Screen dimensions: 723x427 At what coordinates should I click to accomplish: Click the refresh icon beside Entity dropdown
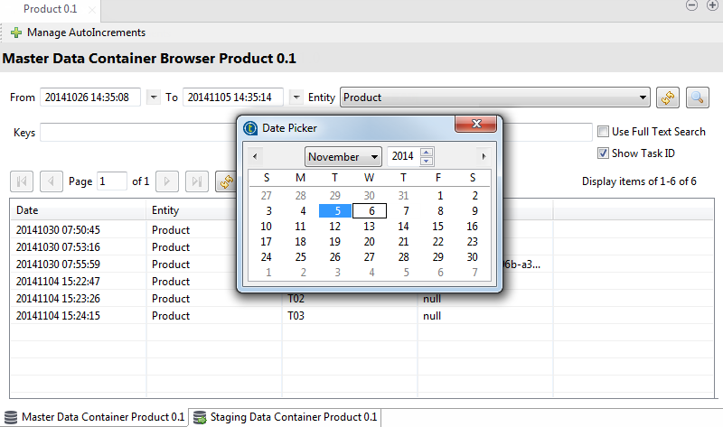tap(668, 97)
